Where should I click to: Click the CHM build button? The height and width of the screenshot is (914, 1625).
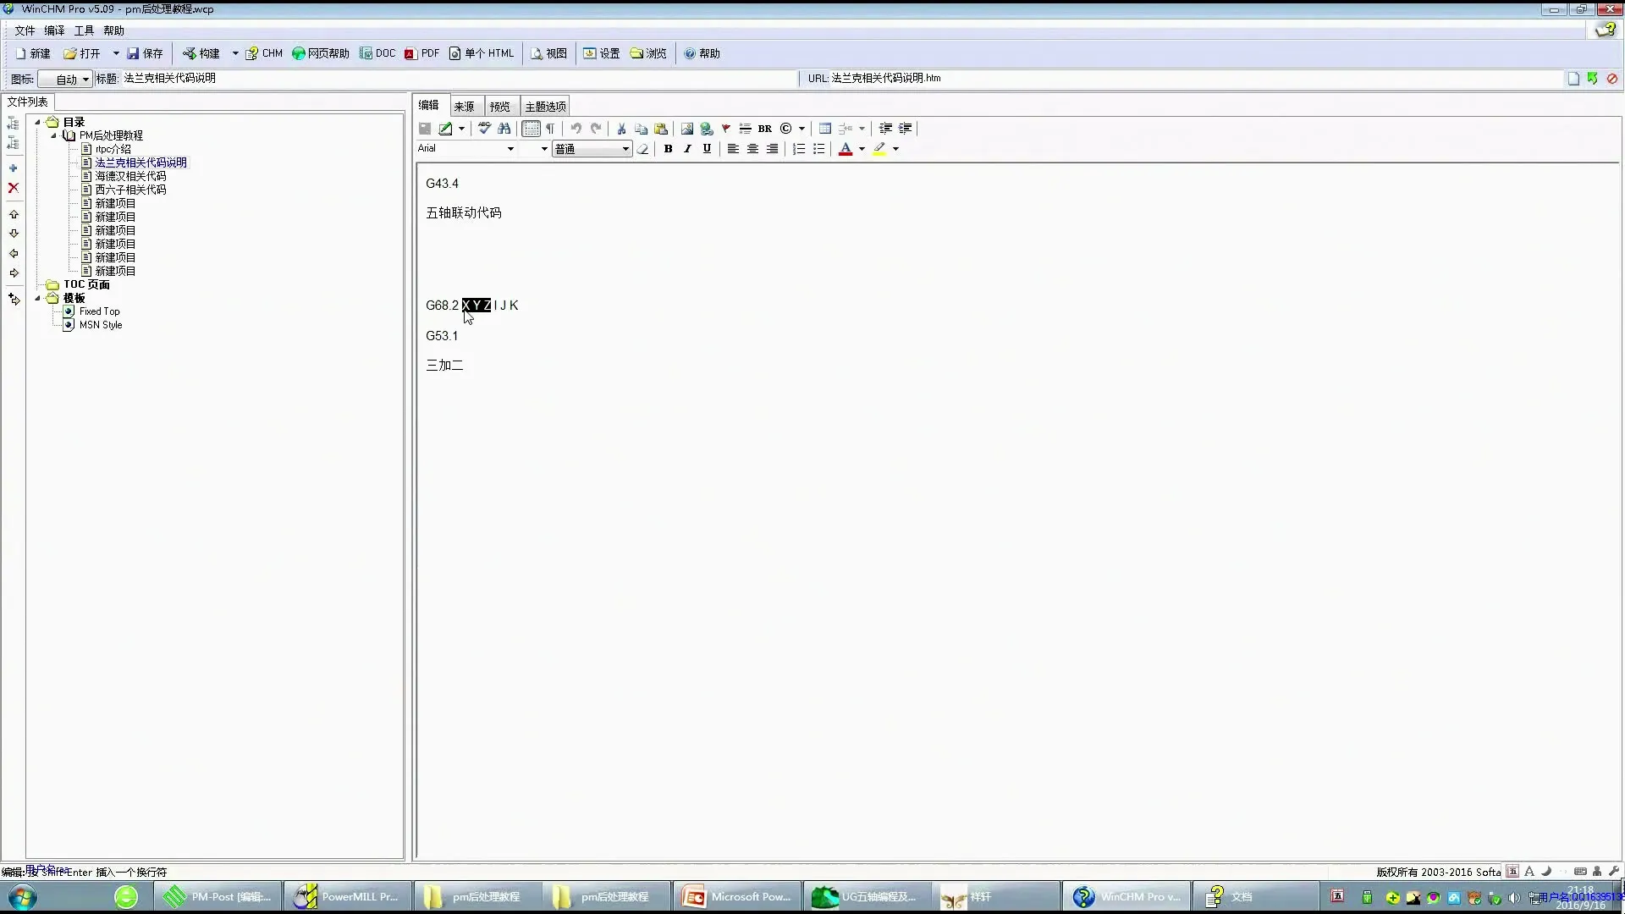click(x=264, y=53)
